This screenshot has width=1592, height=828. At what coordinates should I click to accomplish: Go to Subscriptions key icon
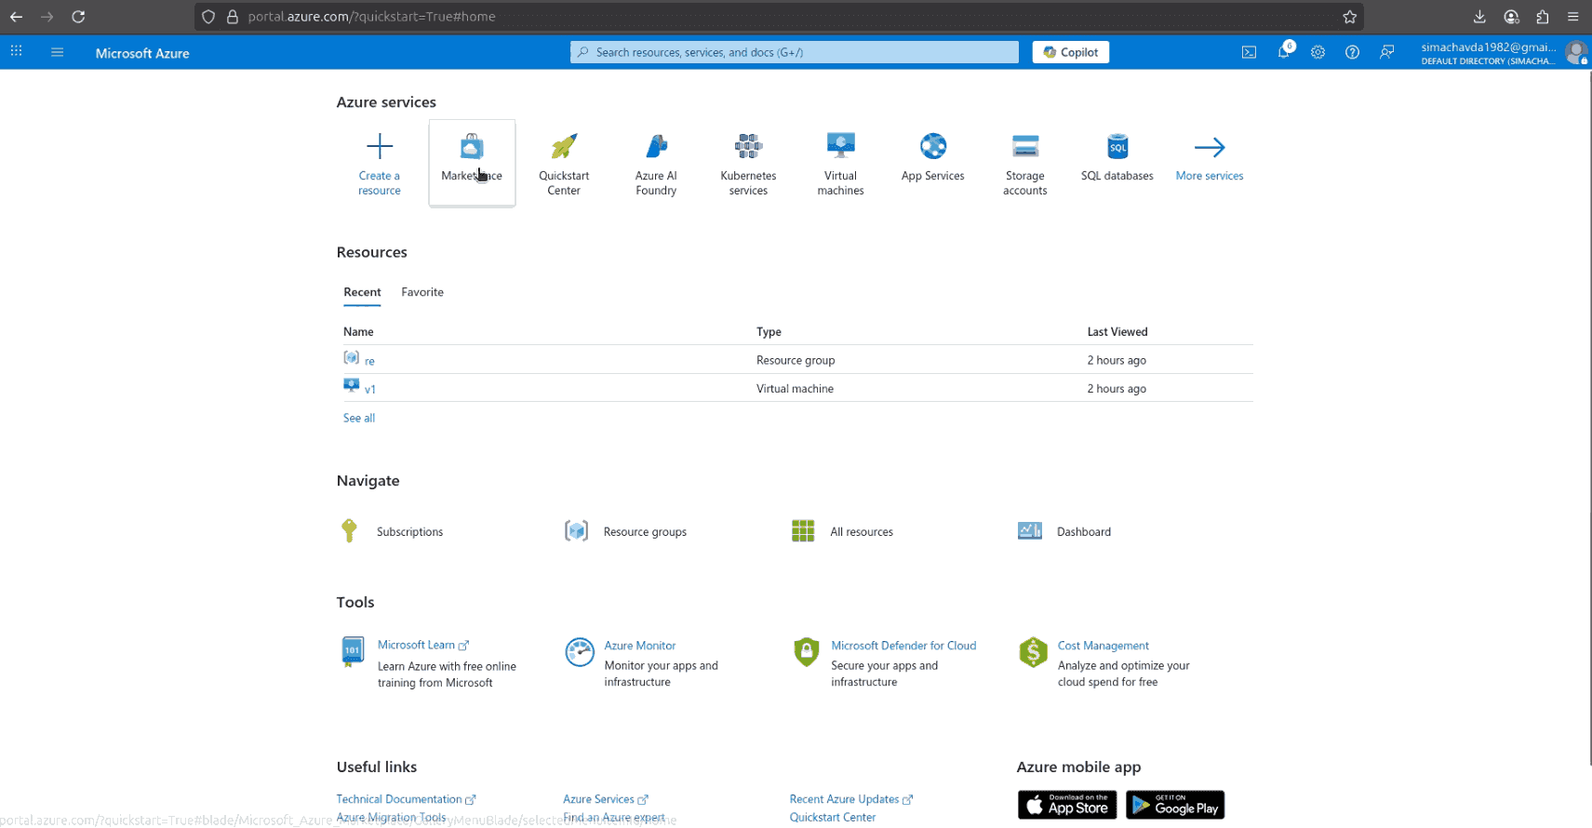click(x=349, y=530)
